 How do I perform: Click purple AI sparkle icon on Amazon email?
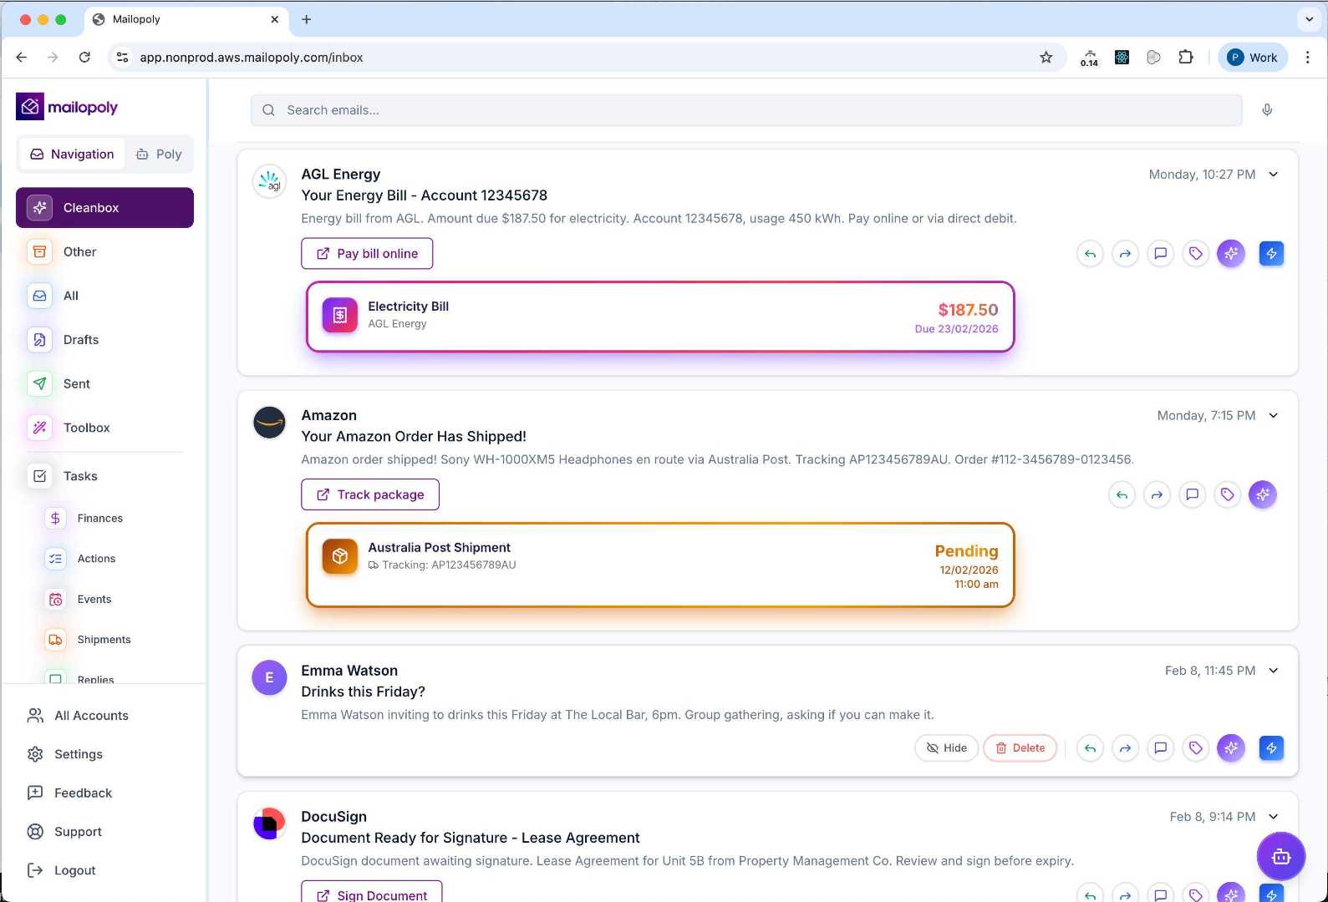click(x=1263, y=494)
